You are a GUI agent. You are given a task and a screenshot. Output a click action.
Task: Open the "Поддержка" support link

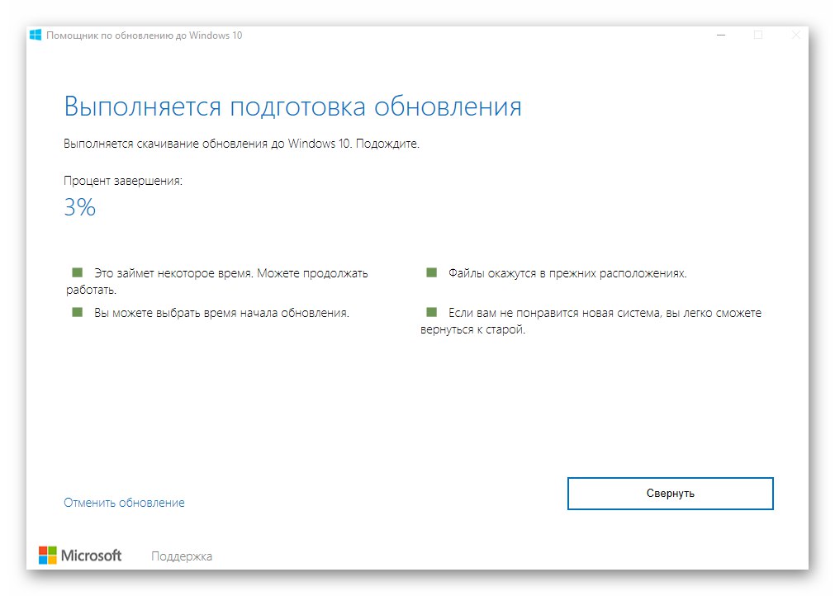click(181, 556)
